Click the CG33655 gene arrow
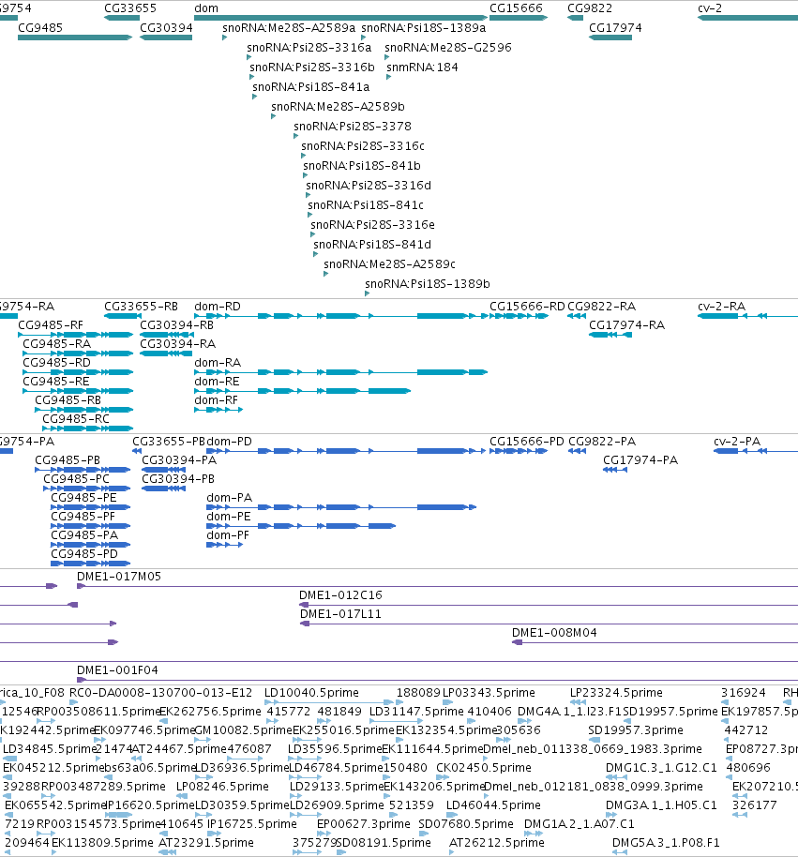 point(122,18)
